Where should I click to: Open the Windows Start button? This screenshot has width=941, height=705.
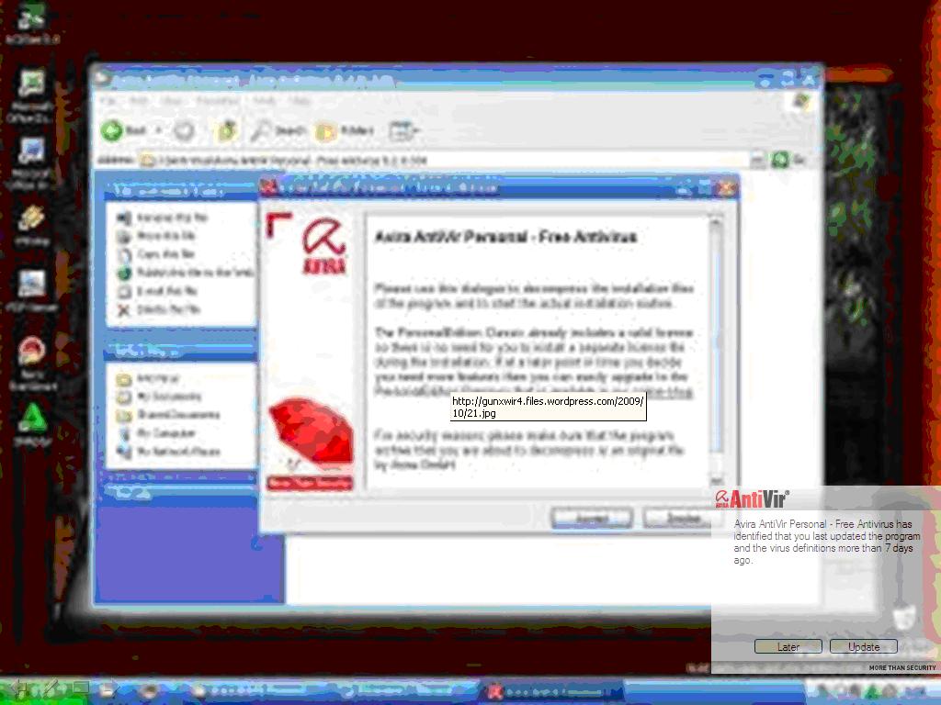[42, 692]
